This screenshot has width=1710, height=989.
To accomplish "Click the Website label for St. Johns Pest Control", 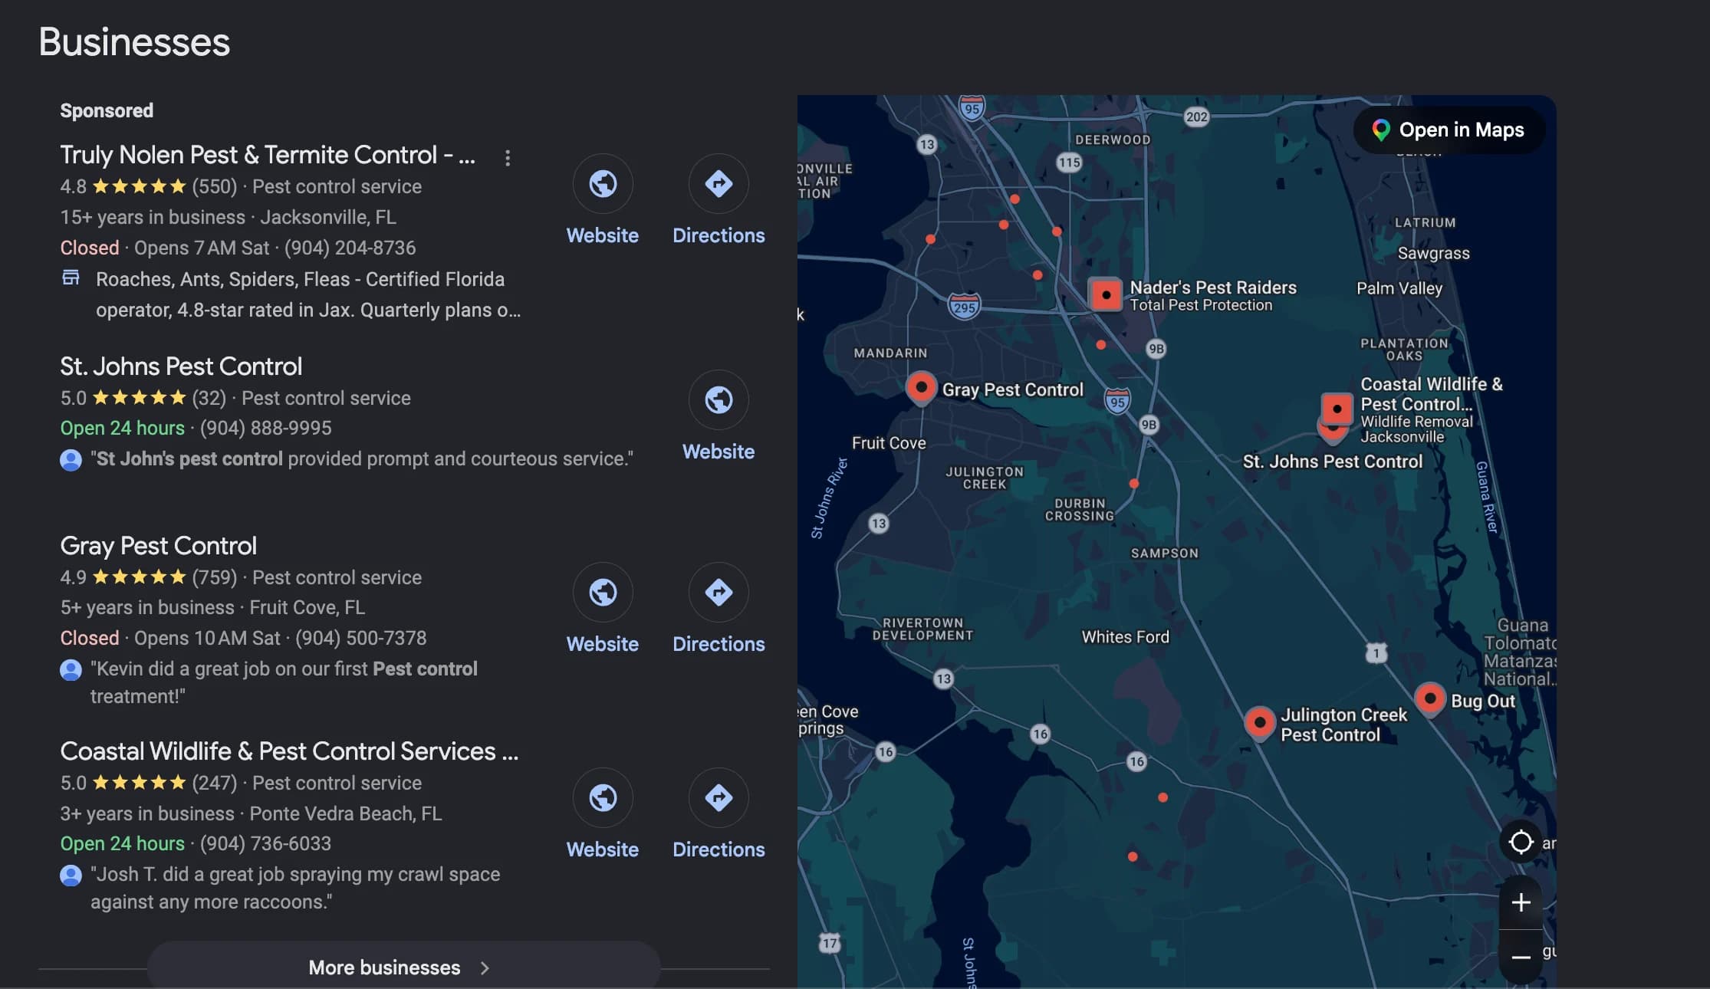I will pyautogui.click(x=719, y=452).
